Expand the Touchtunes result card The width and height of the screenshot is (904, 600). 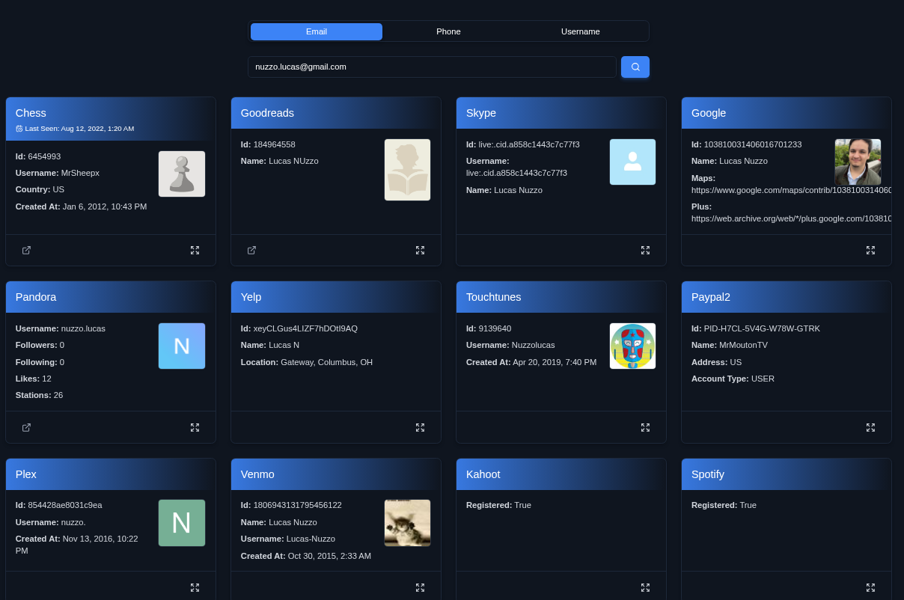tap(645, 427)
